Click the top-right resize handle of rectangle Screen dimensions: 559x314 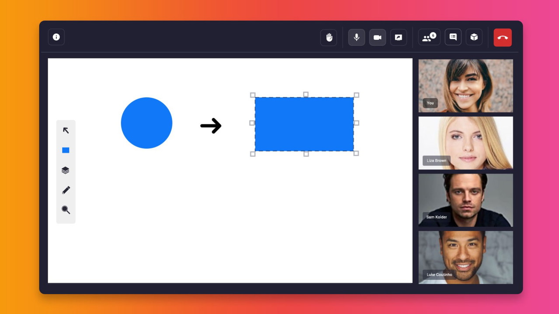(356, 95)
